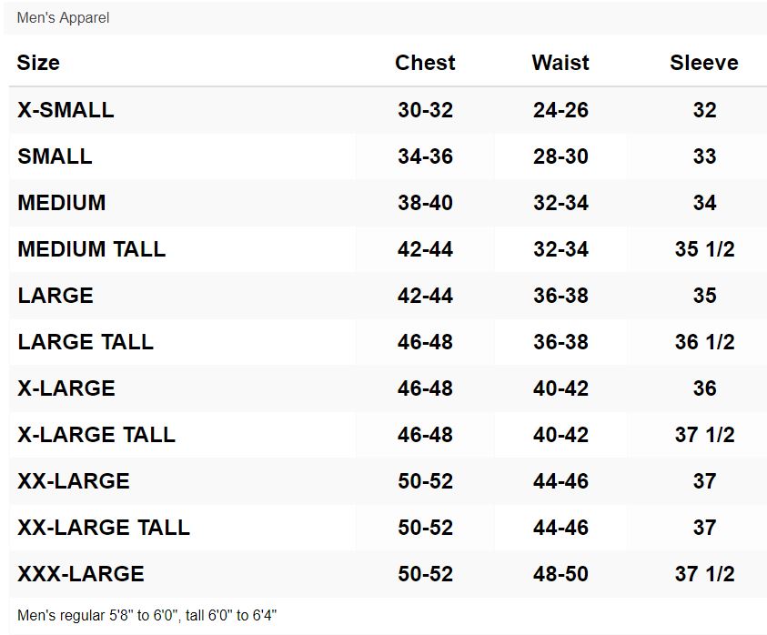Select the SMALL size row label
The image size is (767, 635).
[x=55, y=156]
